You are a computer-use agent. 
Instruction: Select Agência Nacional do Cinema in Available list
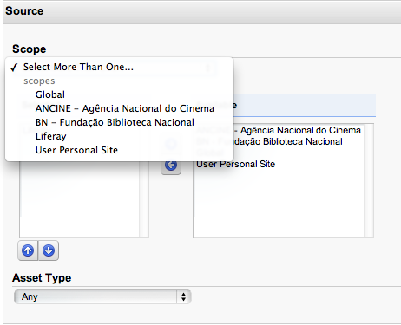point(279,130)
